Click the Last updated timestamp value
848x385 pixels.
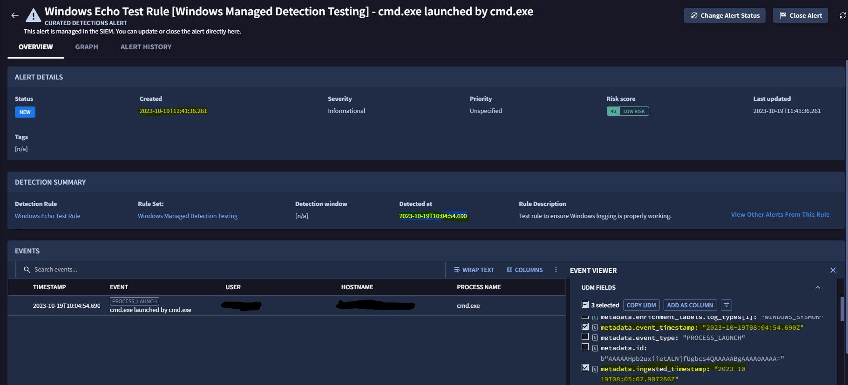click(x=787, y=111)
